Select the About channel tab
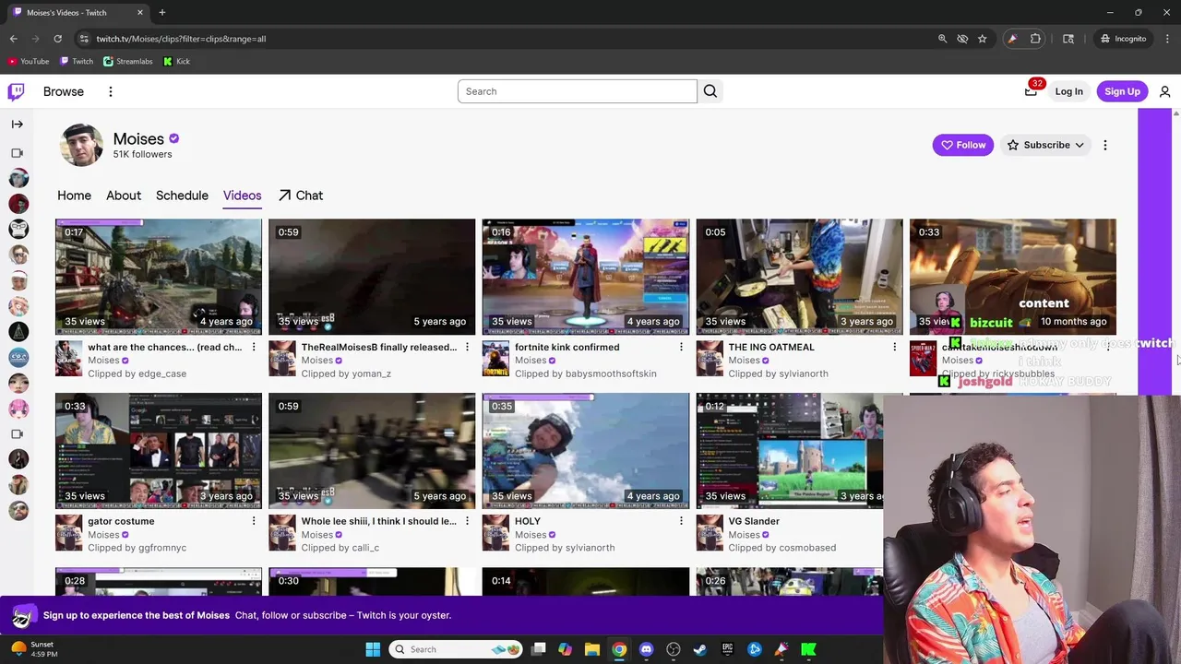The width and height of the screenshot is (1181, 664). [x=124, y=196]
